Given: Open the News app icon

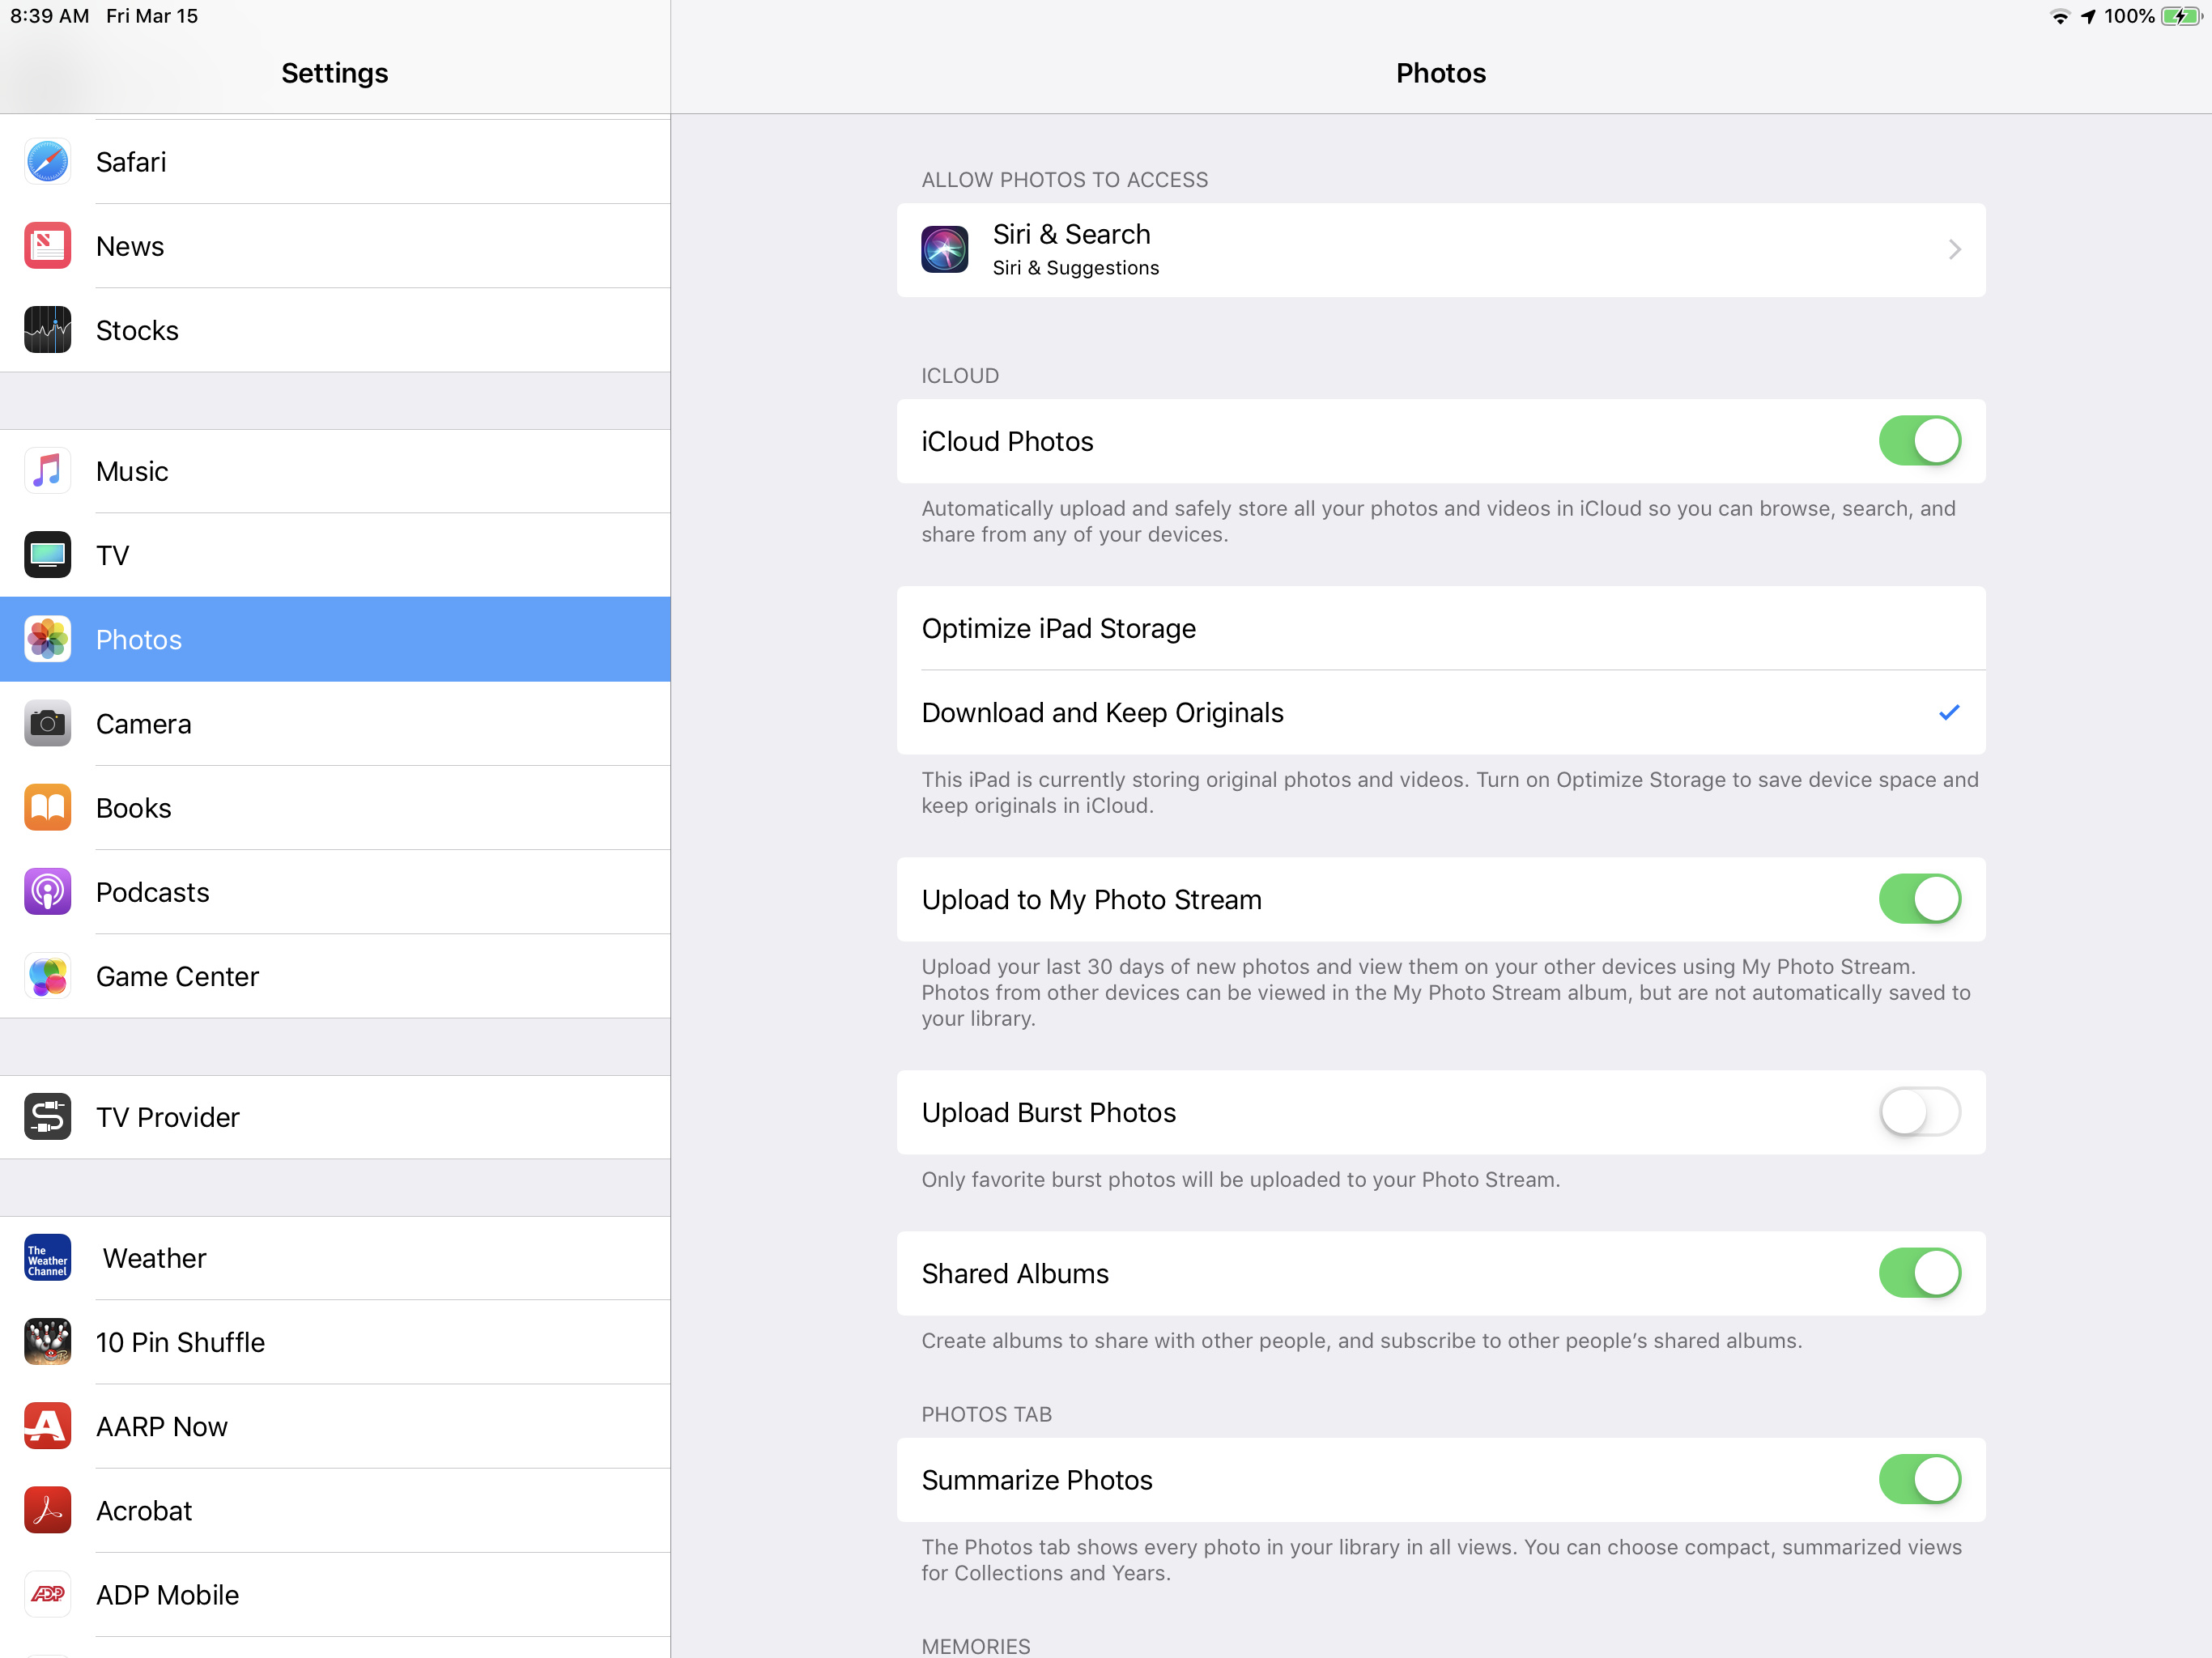Looking at the screenshot, I should click(x=47, y=246).
